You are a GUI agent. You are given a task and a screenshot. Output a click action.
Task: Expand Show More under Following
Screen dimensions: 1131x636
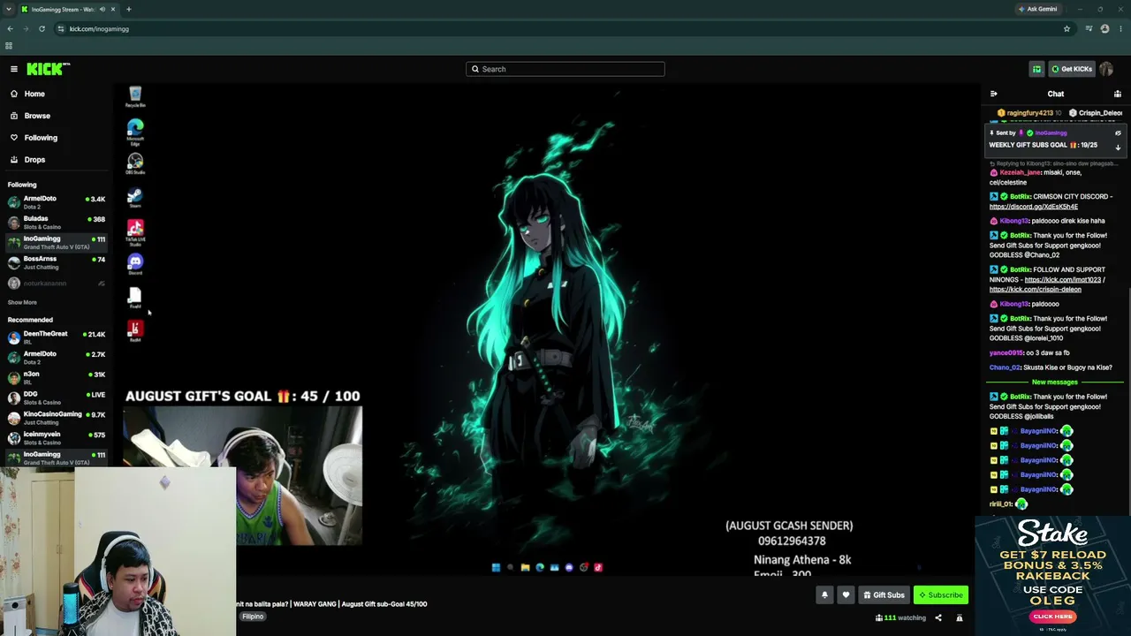point(22,302)
